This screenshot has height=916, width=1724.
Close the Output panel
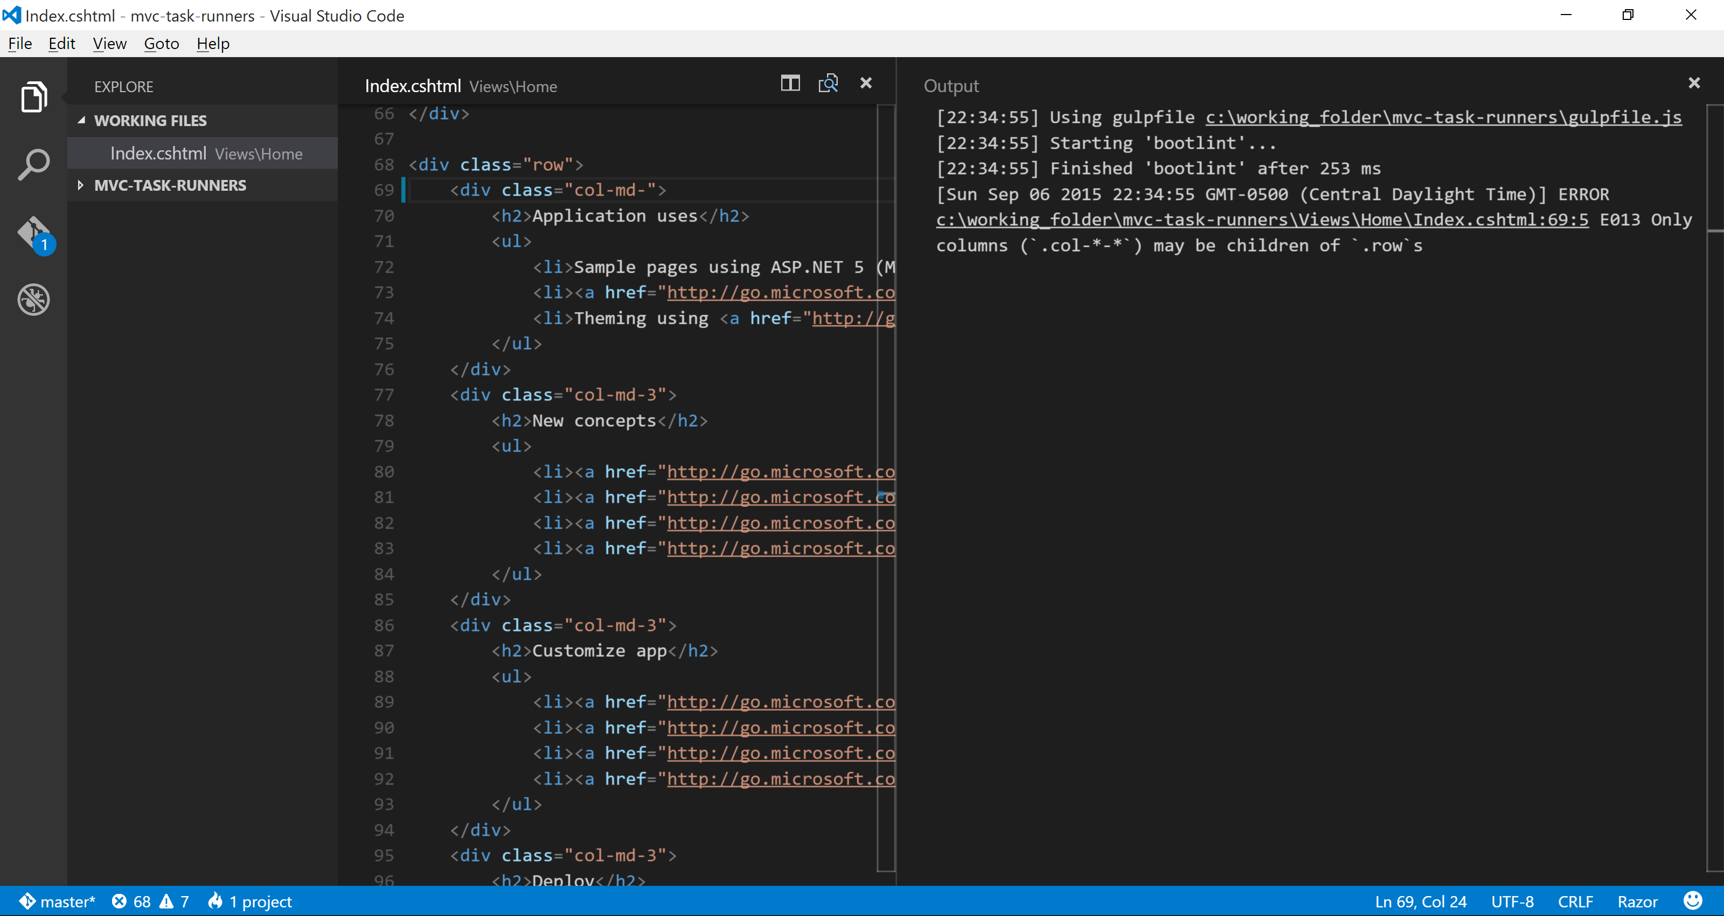coord(1694,83)
